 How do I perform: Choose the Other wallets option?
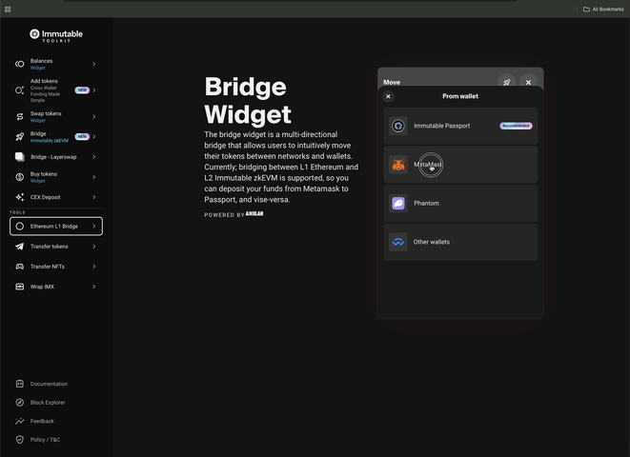pos(460,242)
